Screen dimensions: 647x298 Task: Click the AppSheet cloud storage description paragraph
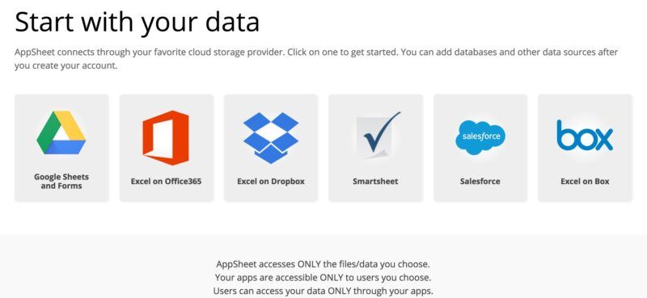pos(316,59)
